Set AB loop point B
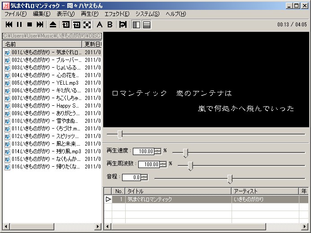 point(110,24)
